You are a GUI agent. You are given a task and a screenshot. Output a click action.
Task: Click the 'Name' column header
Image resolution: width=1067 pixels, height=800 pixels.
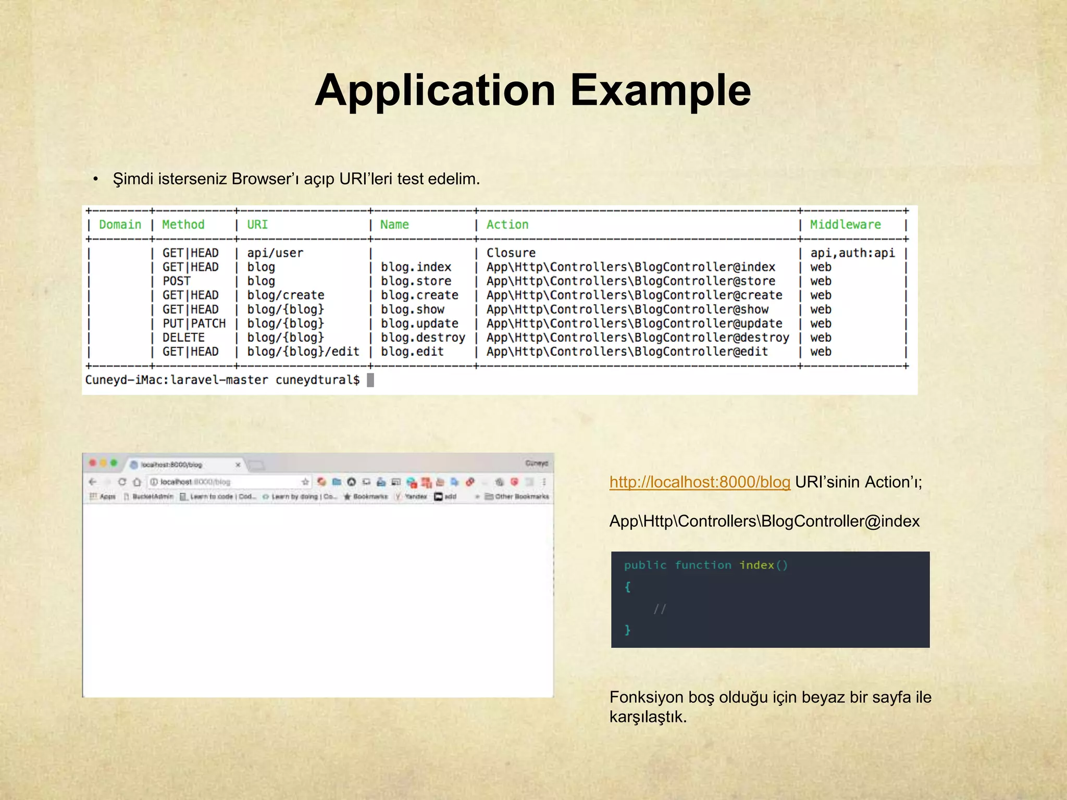[x=394, y=224]
